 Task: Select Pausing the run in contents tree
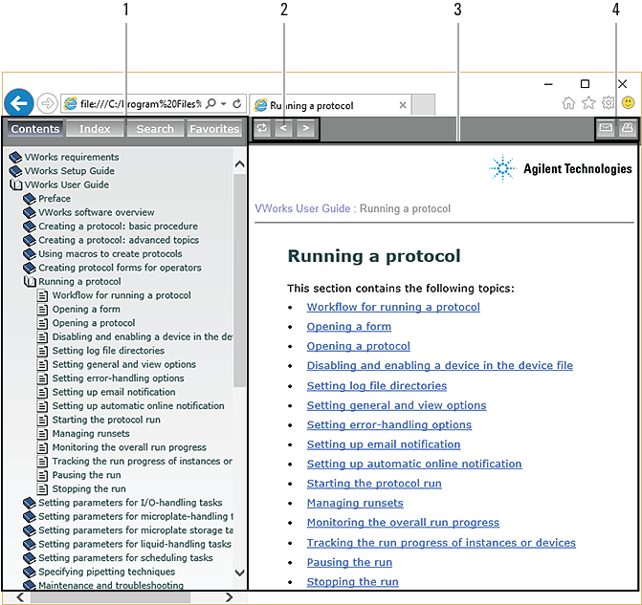[88, 475]
